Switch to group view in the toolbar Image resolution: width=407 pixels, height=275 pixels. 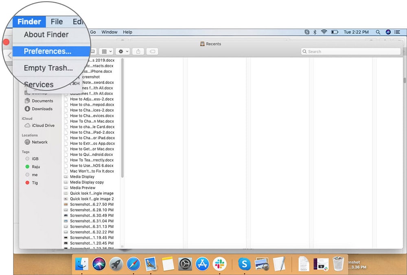[x=104, y=51]
